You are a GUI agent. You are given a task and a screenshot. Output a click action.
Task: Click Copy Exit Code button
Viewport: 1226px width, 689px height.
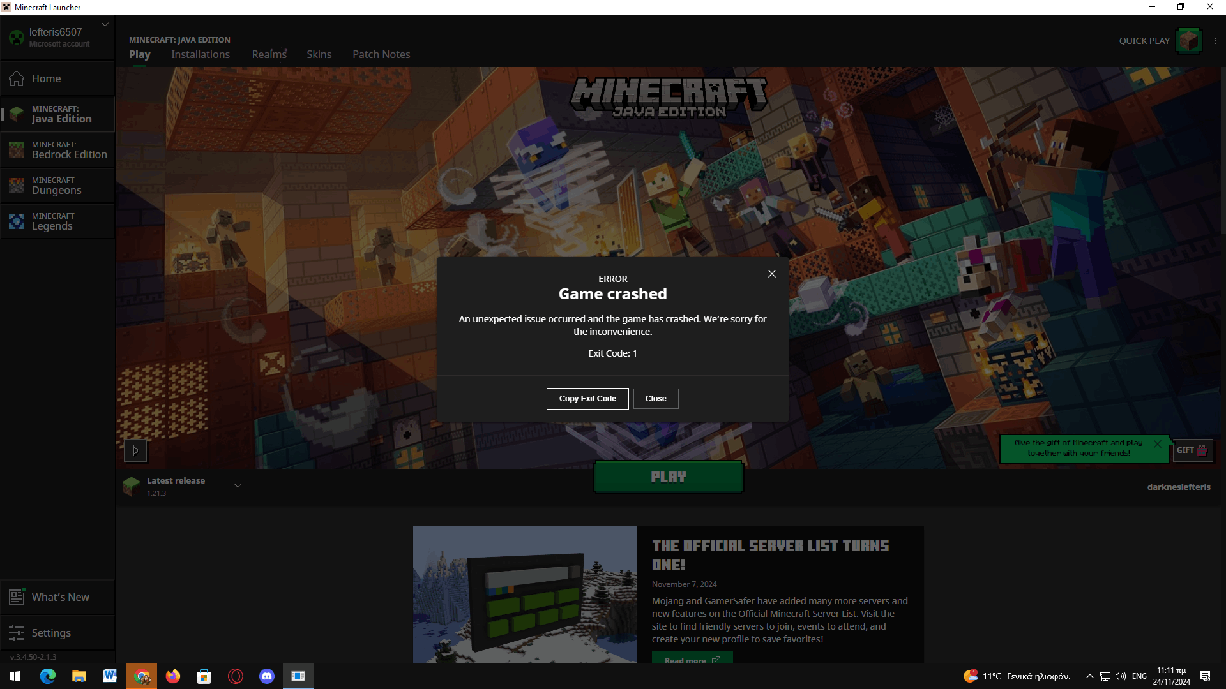(x=587, y=399)
